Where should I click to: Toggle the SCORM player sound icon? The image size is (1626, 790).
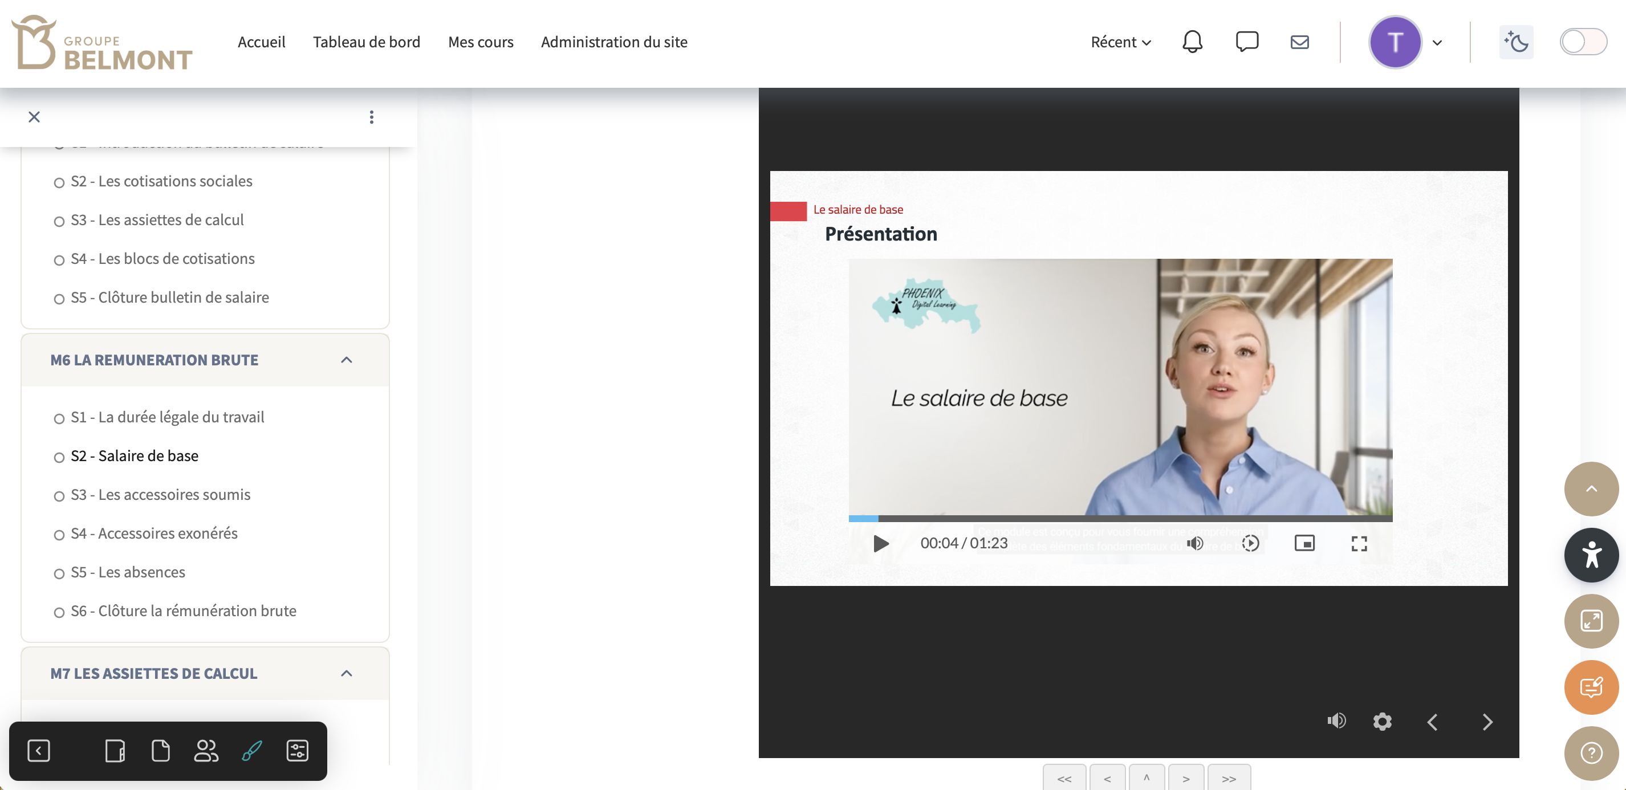1336,720
